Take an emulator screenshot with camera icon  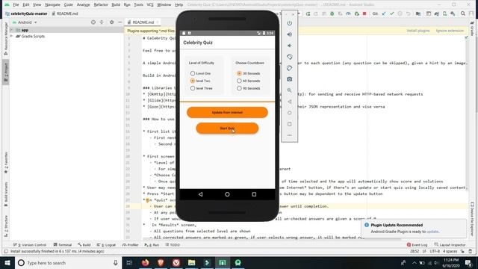[x=289, y=79]
